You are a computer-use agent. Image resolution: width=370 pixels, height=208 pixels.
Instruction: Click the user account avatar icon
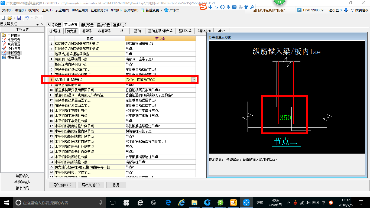[299, 10]
